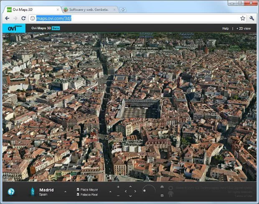
Task: Expand the city list arrow beside Madrid
Action: [66, 192]
